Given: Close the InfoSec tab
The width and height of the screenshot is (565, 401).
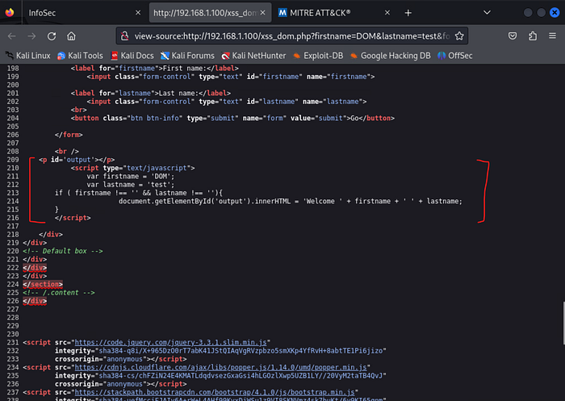Looking at the screenshot, I should click(x=138, y=13).
